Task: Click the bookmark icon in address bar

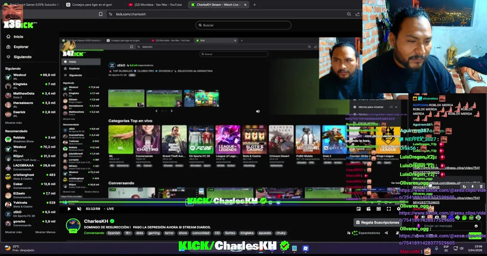Action: click(101, 14)
